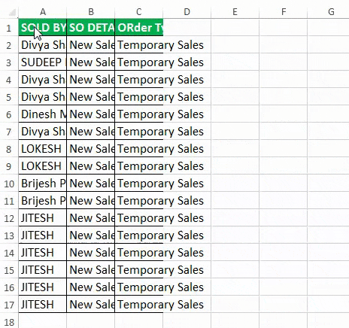Click the select-all corner triangle
This screenshot has height=328, width=349.
(13, 12)
